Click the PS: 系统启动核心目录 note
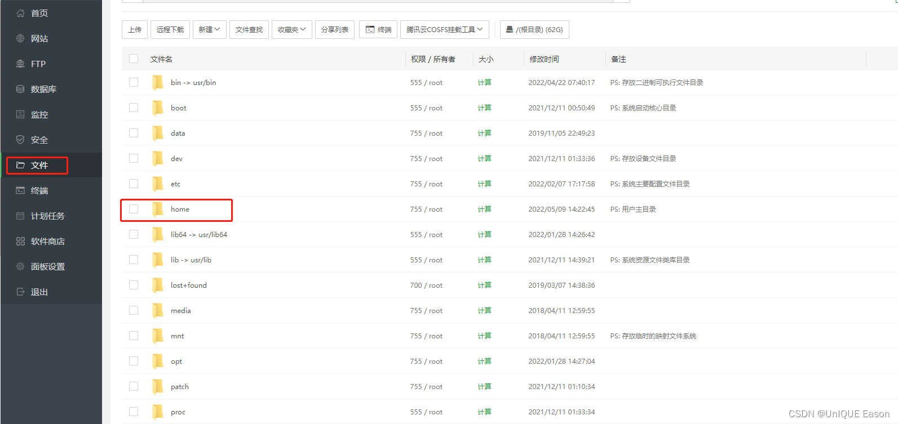 [x=643, y=108]
